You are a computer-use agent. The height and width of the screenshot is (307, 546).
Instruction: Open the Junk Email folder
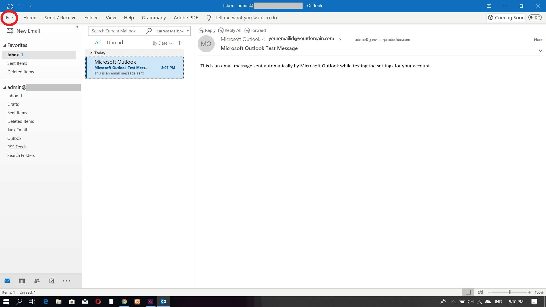coord(17,130)
